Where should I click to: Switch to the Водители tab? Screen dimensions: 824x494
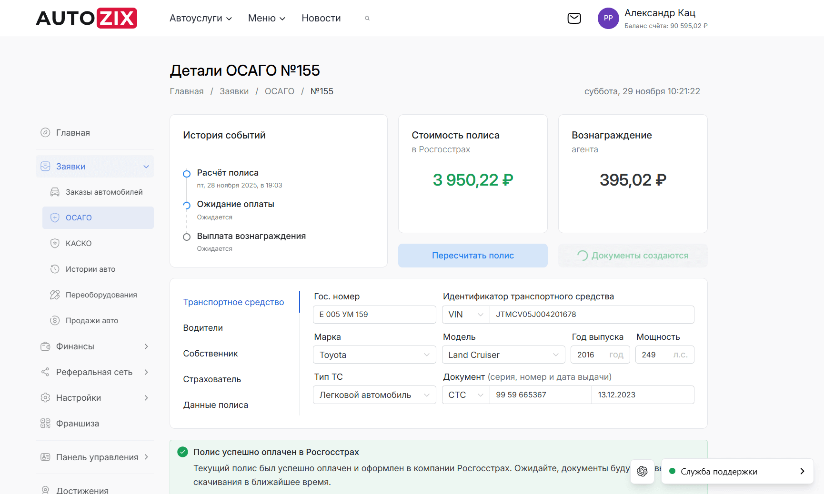click(x=203, y=328)
